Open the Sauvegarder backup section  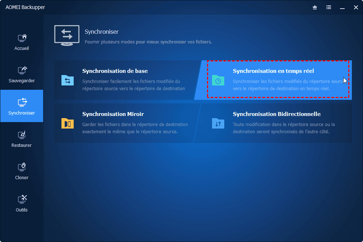pyautogui.click(x=22, y=74)
